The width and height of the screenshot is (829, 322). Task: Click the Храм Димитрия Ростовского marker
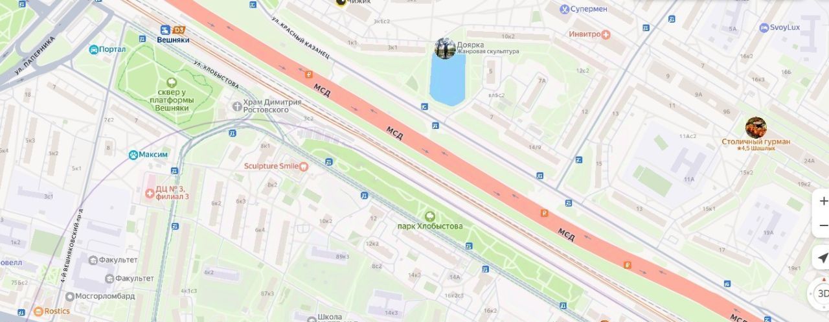point(237,106)
